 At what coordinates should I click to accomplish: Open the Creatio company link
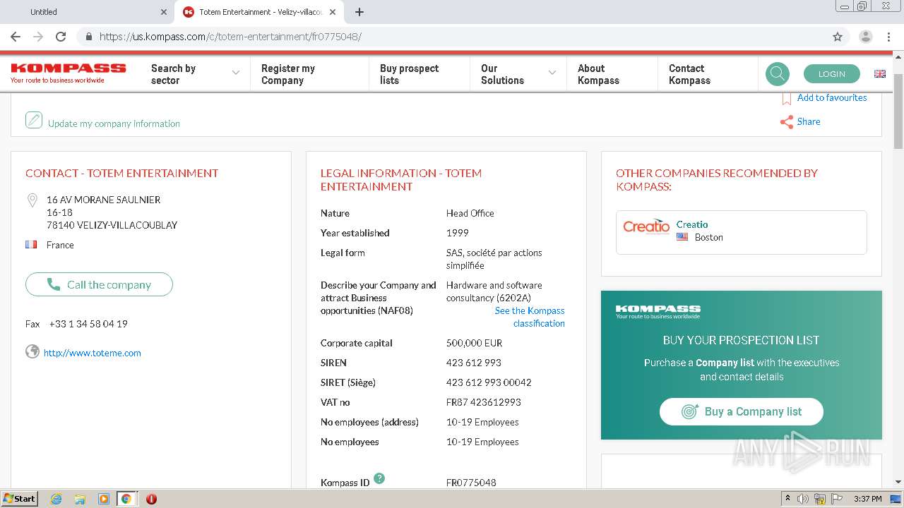click(692, 224)
